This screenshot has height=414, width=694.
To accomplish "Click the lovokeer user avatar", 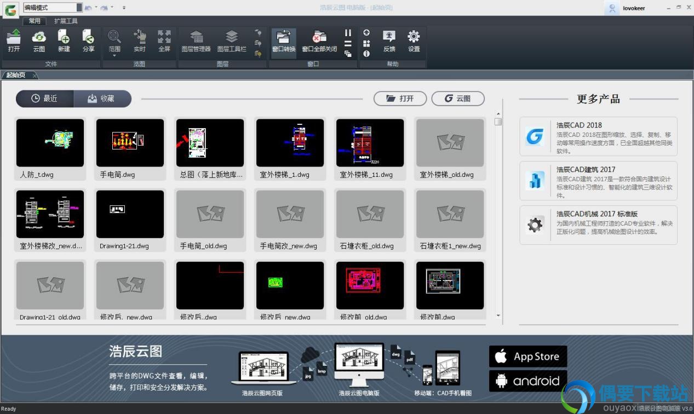I will point(611,8).
